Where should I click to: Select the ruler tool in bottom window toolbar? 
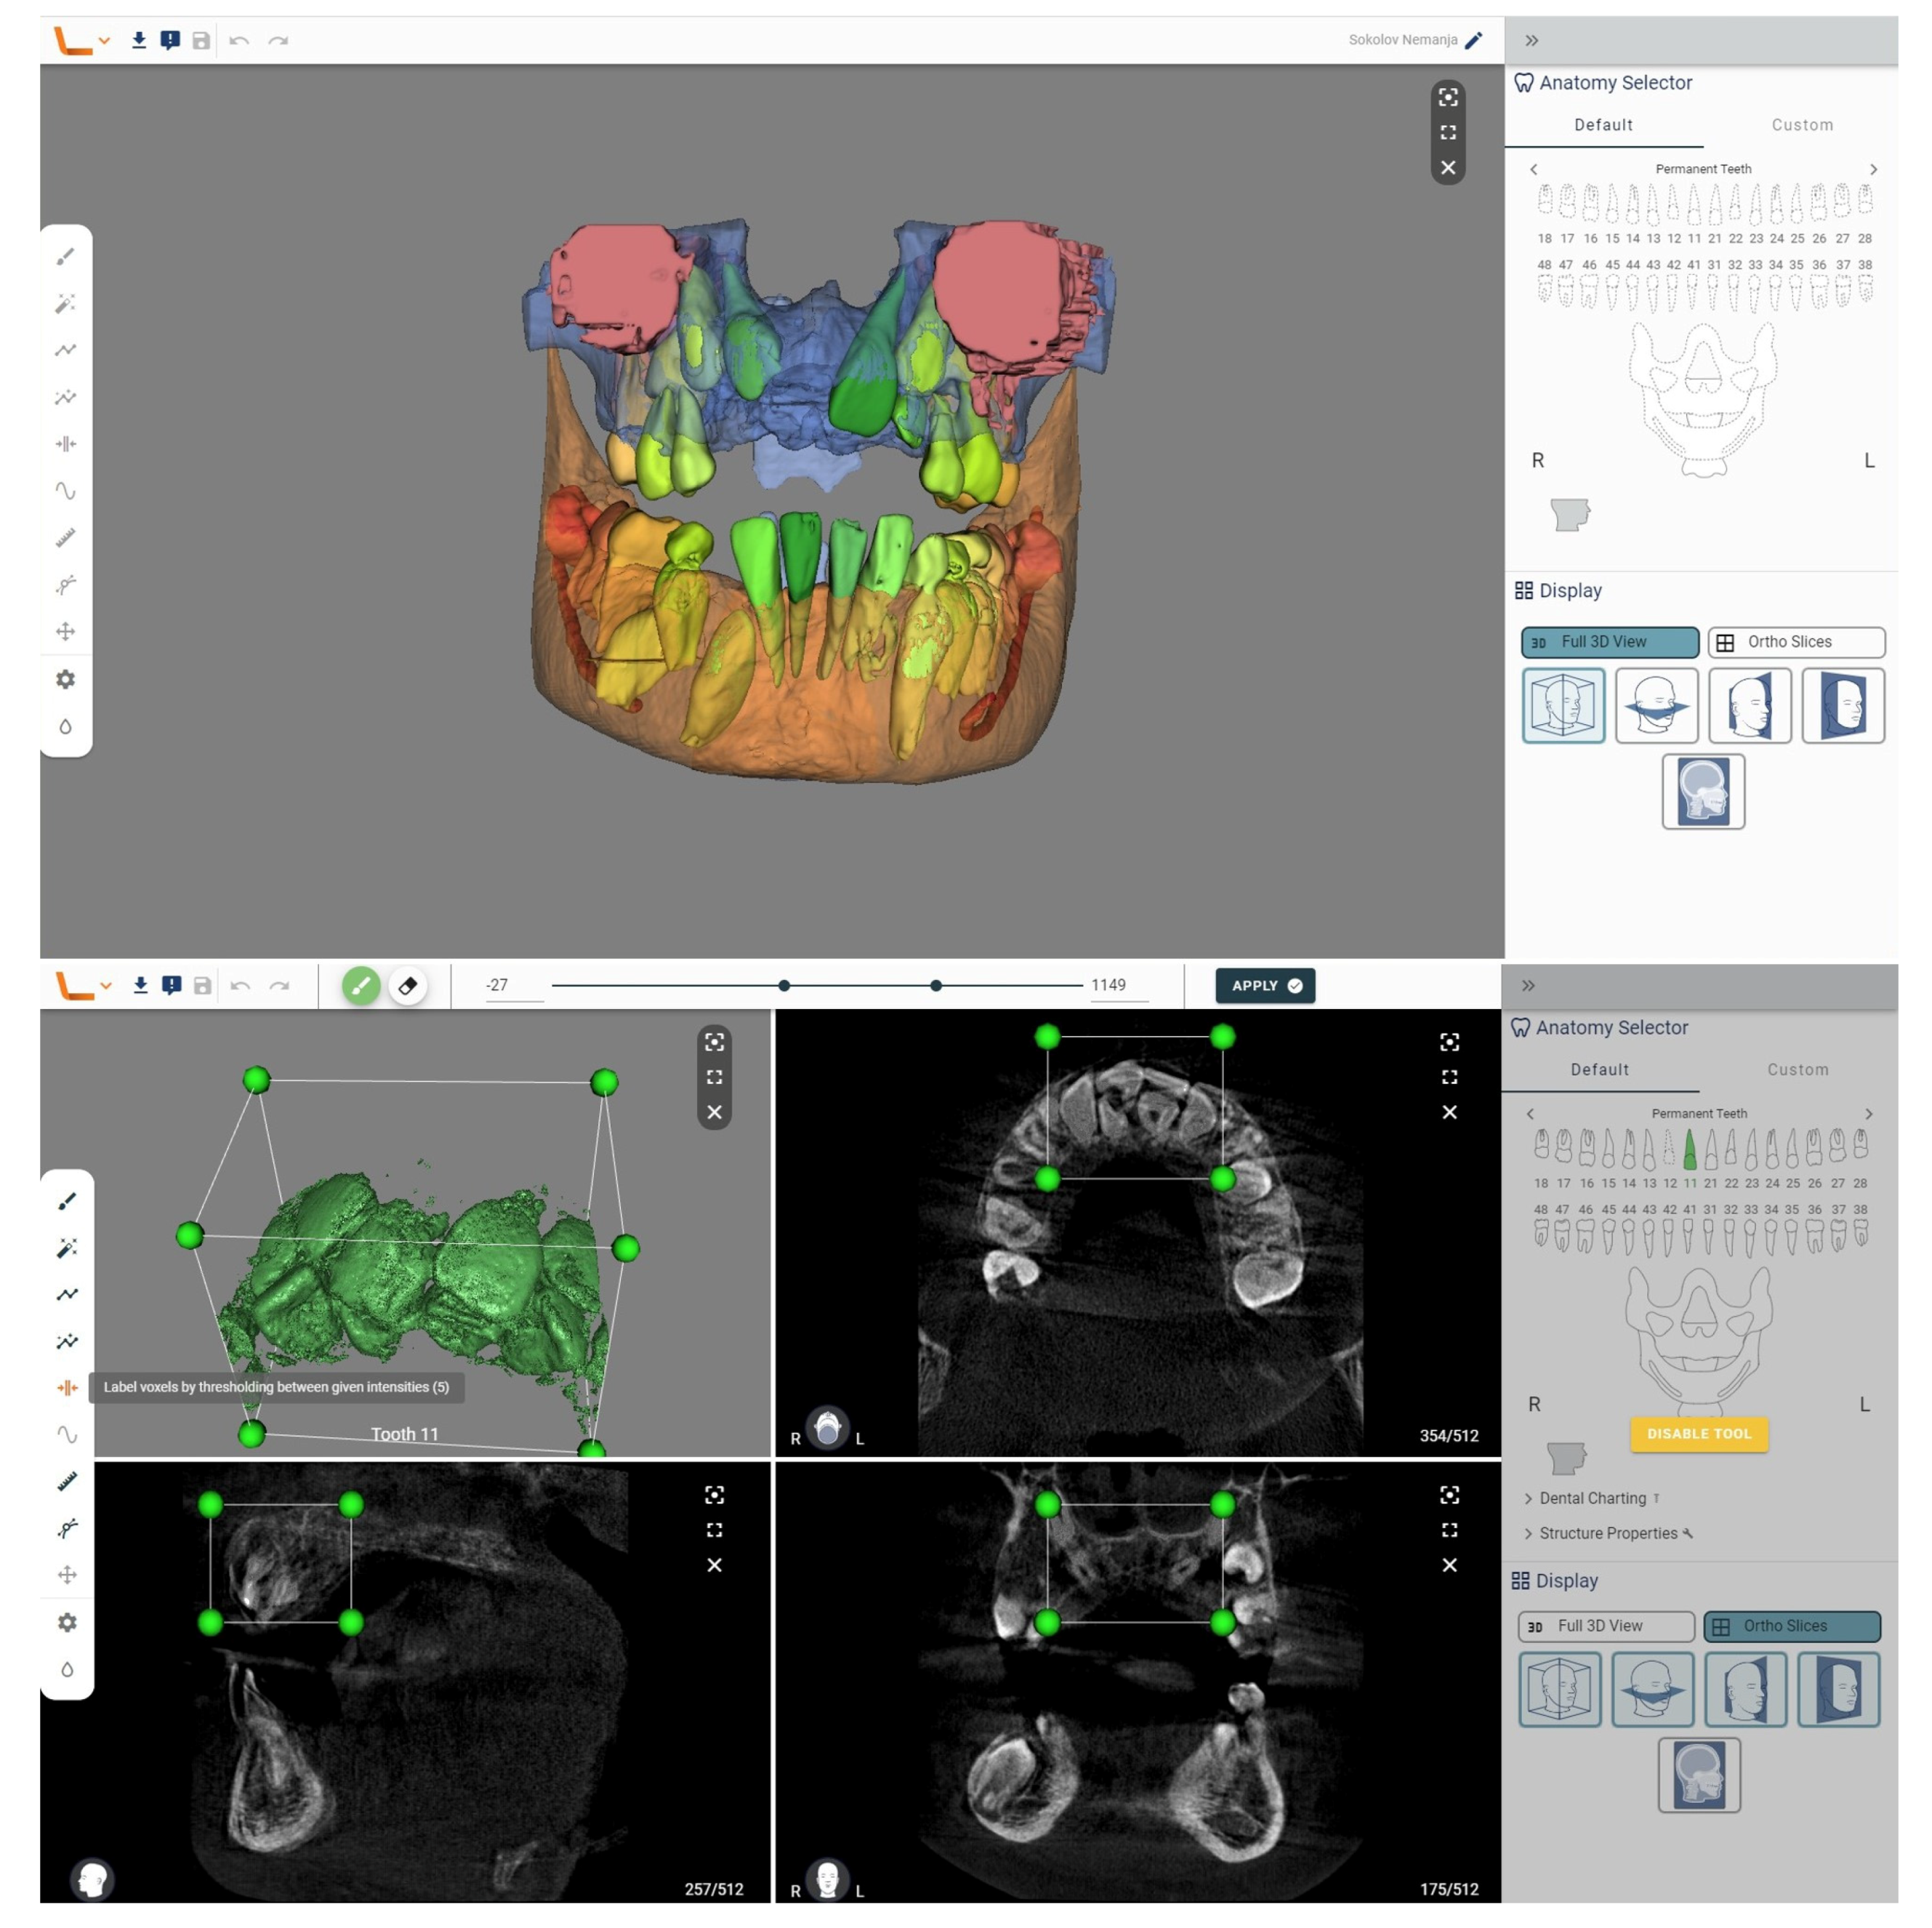pos(67,1481)
